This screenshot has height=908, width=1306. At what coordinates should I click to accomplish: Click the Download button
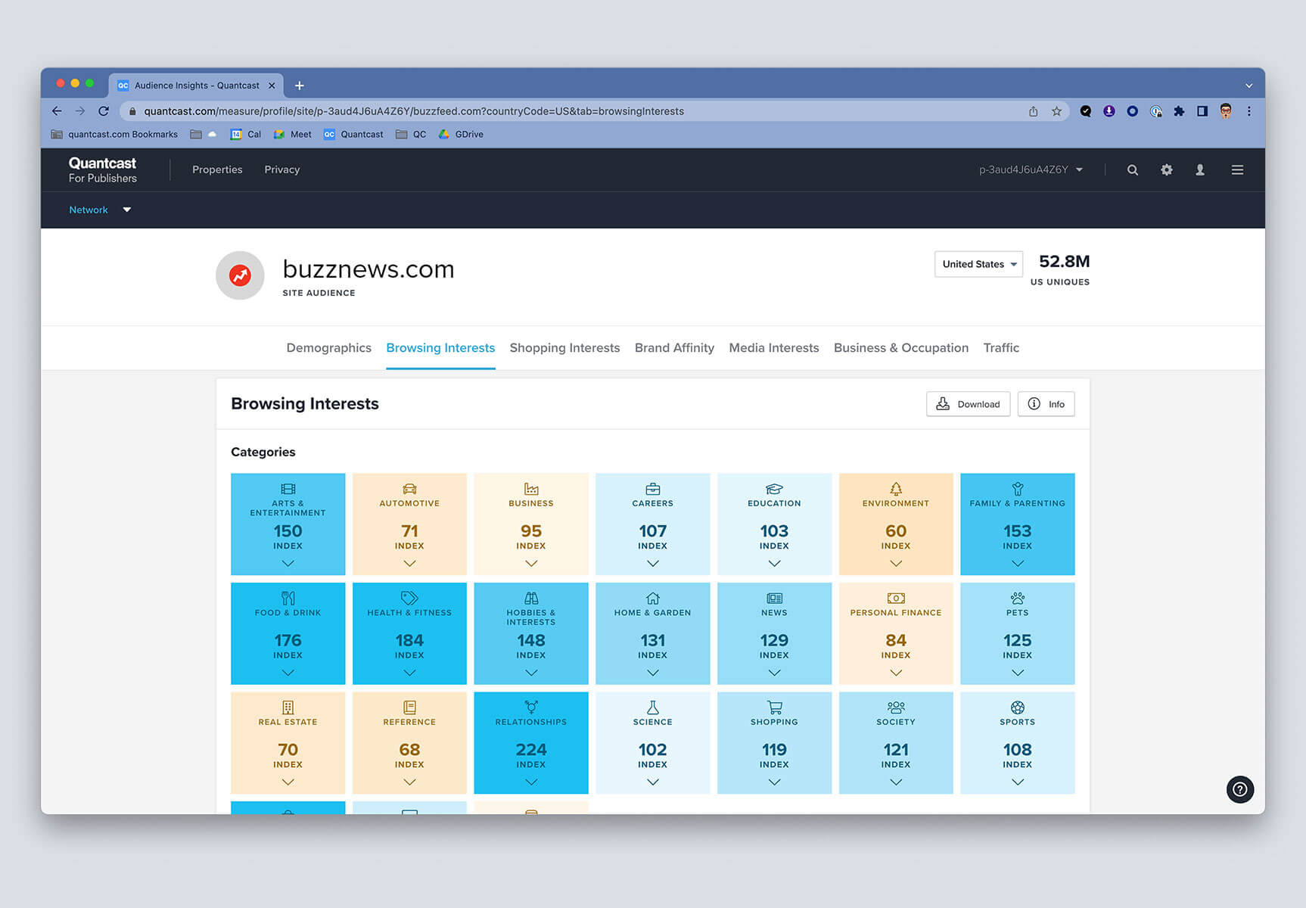968,404
